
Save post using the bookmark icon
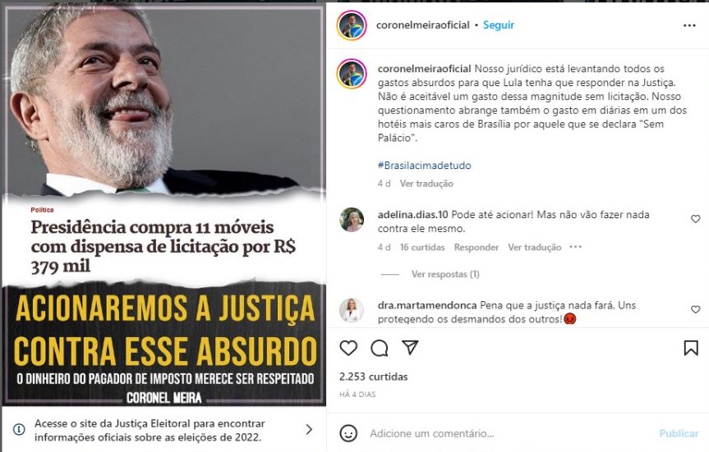tap(691, 348)
